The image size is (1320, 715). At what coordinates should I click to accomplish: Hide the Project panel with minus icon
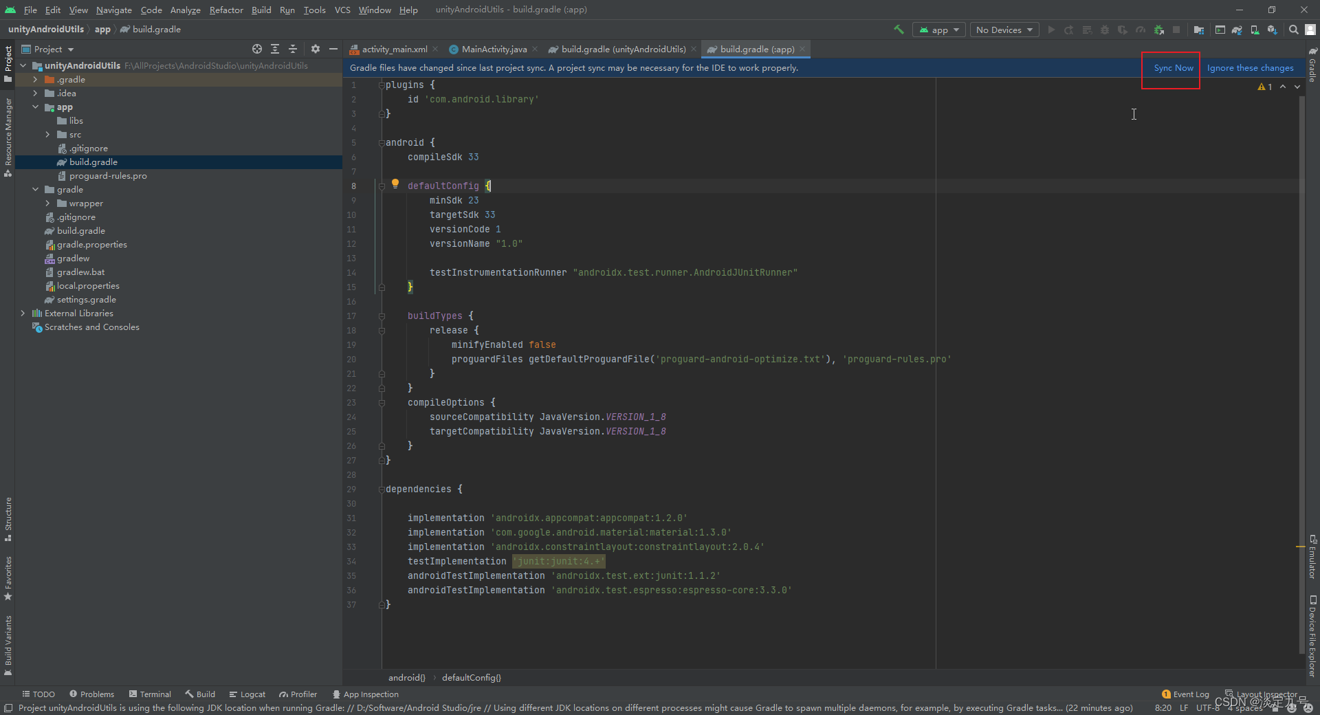tap(333, 49)
